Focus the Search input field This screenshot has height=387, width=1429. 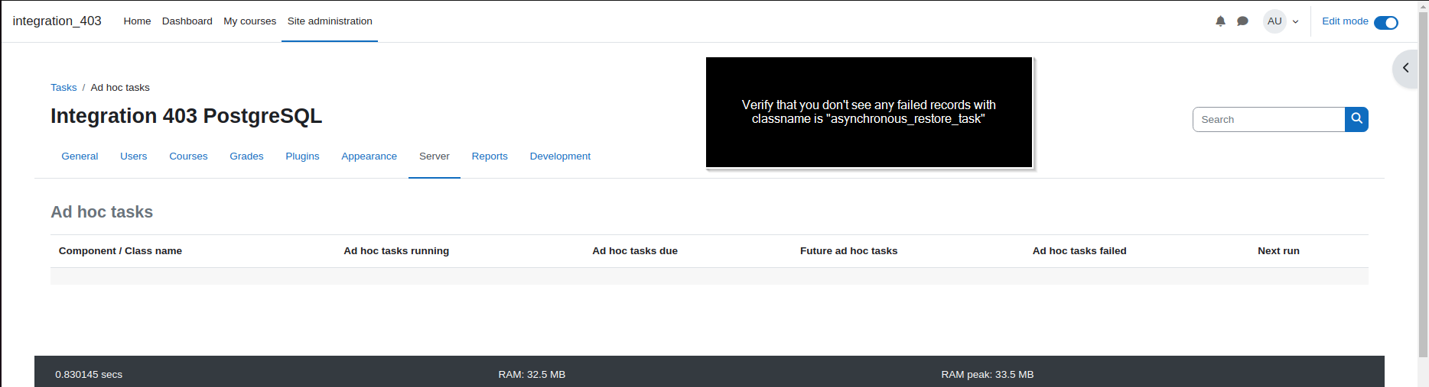1268,119
